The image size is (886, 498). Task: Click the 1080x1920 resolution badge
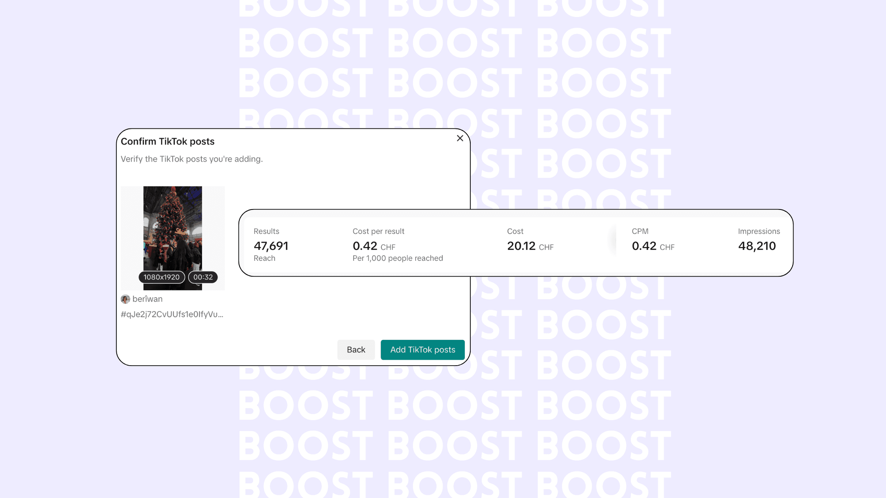[161, 277]
